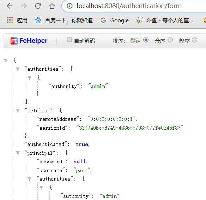206x200 pixels.
Task: Collapse the details object
Action: point(18,111)
